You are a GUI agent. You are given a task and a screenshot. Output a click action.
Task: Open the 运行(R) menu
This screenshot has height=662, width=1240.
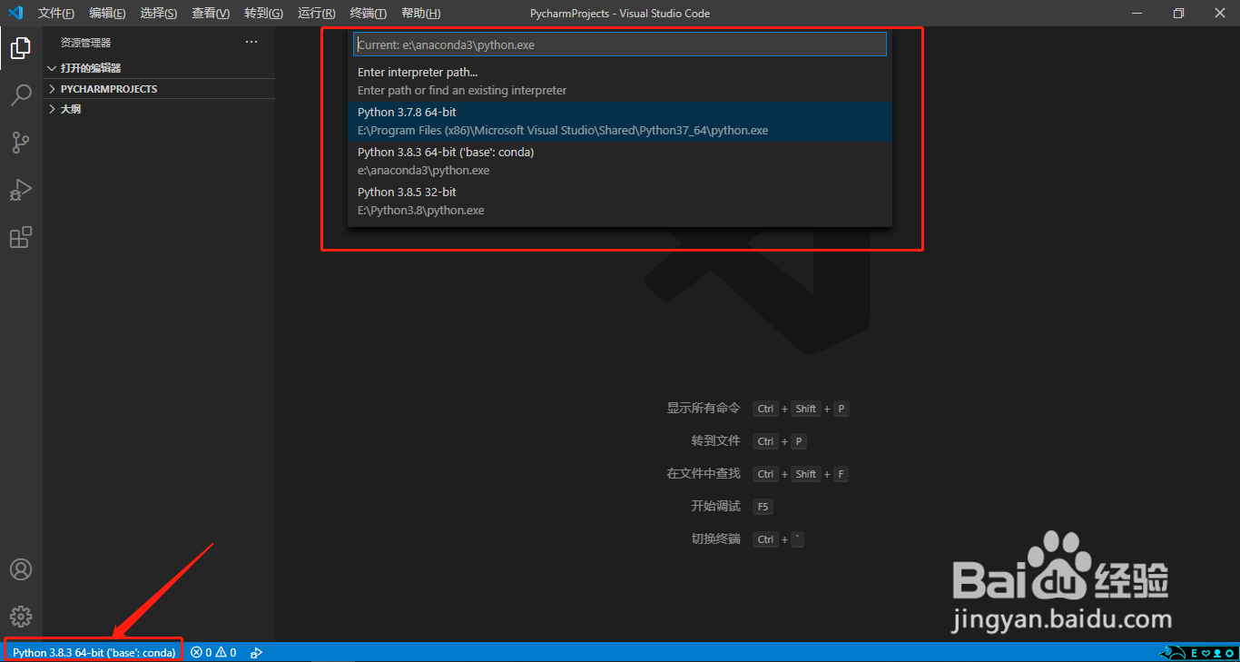click(316, 14)
